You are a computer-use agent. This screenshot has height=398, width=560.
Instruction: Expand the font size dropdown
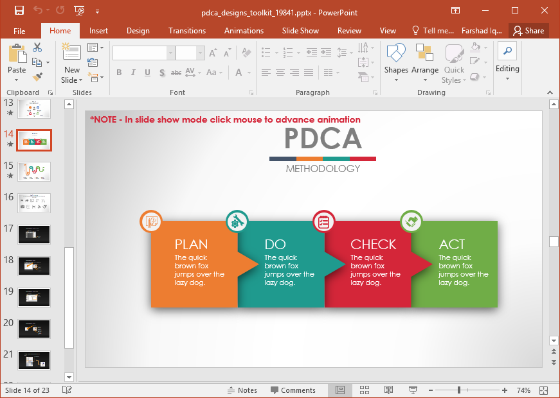200,53
